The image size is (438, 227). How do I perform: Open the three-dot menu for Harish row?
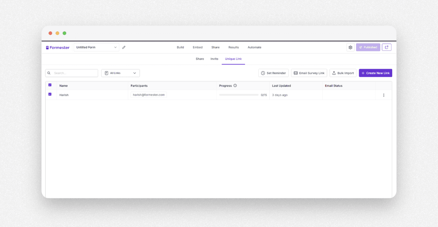384,95
